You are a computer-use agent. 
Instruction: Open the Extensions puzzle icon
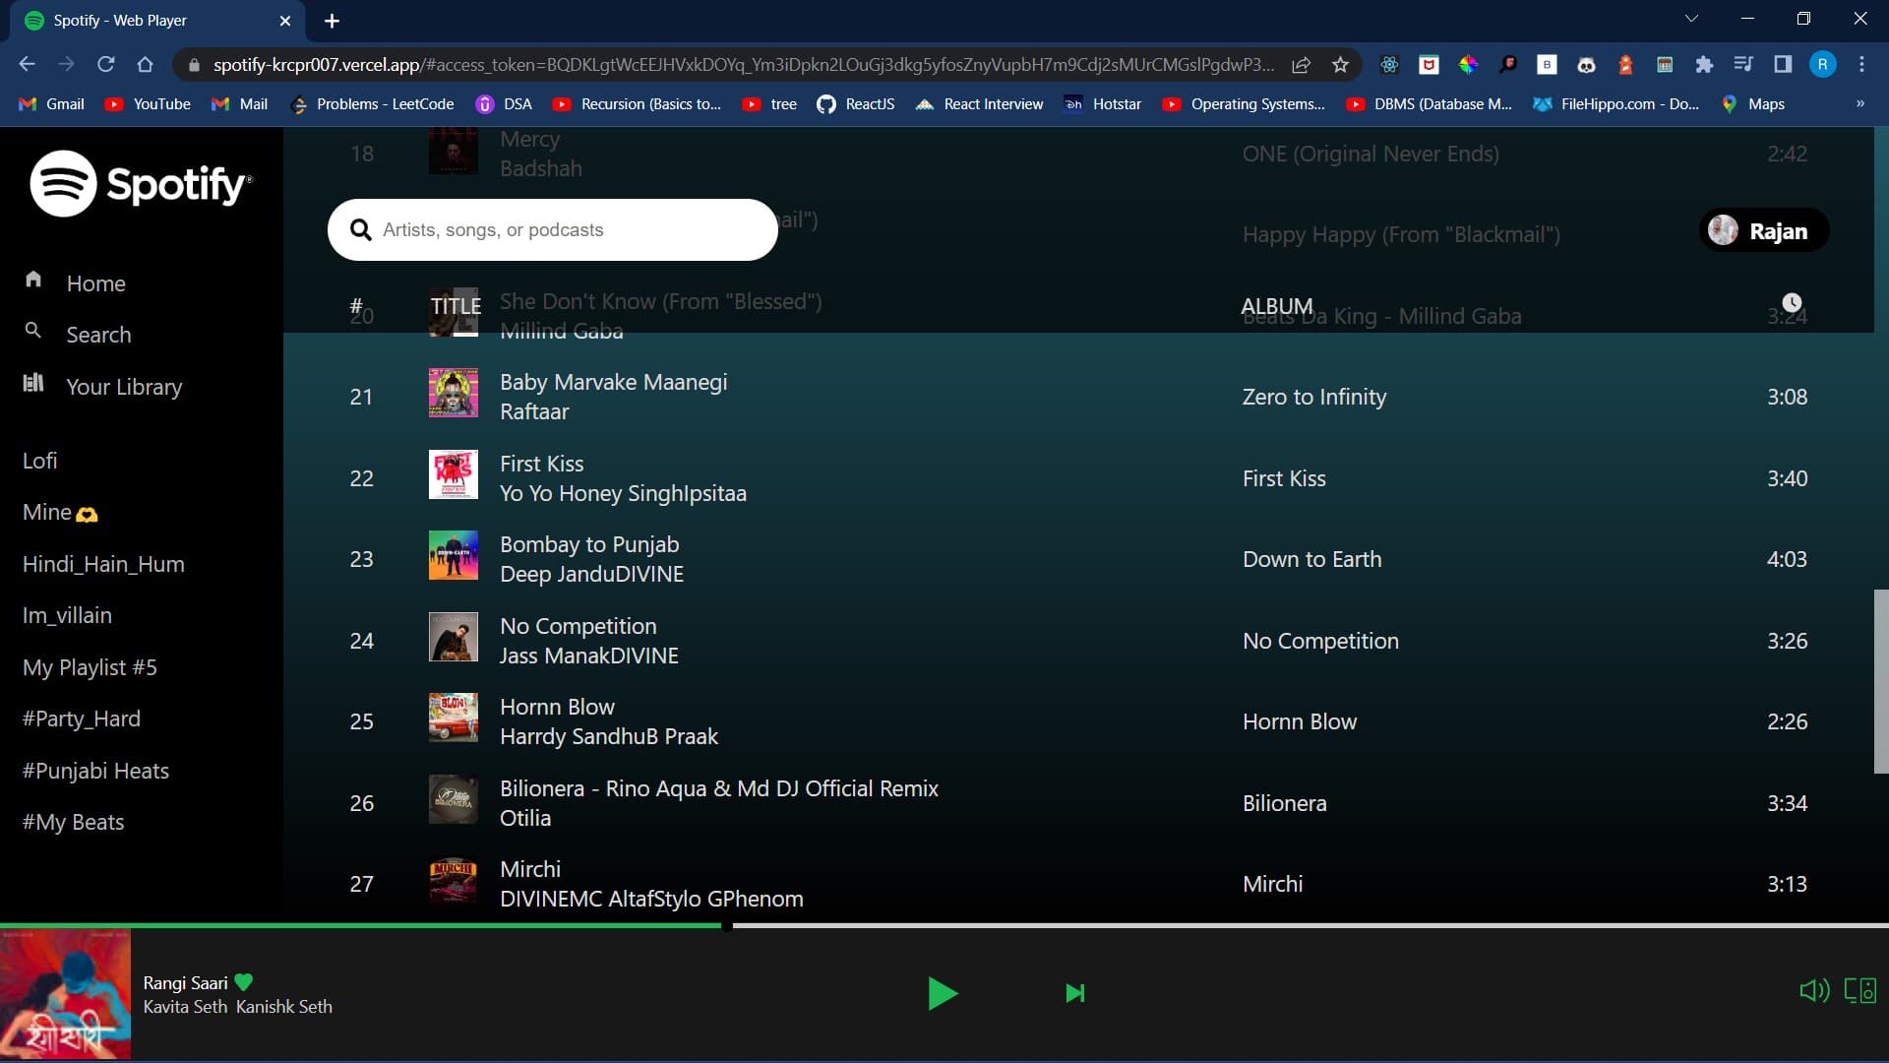[1704, 65]
